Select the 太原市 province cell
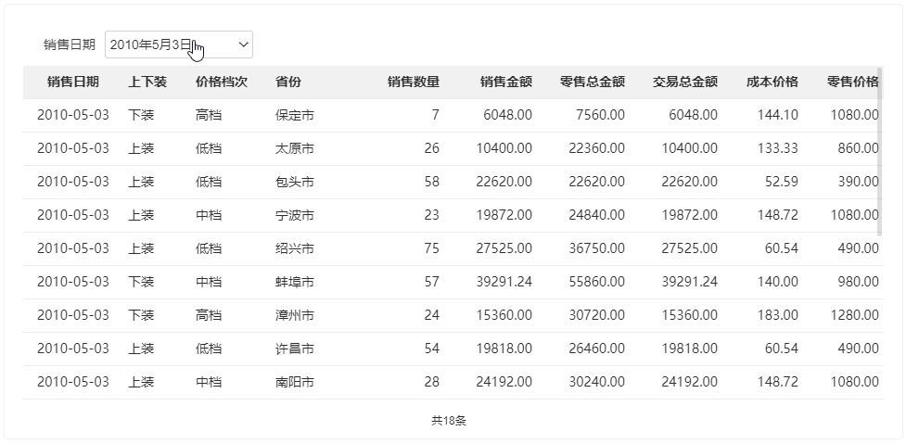906x444 pixels. [x=295, y=148]
